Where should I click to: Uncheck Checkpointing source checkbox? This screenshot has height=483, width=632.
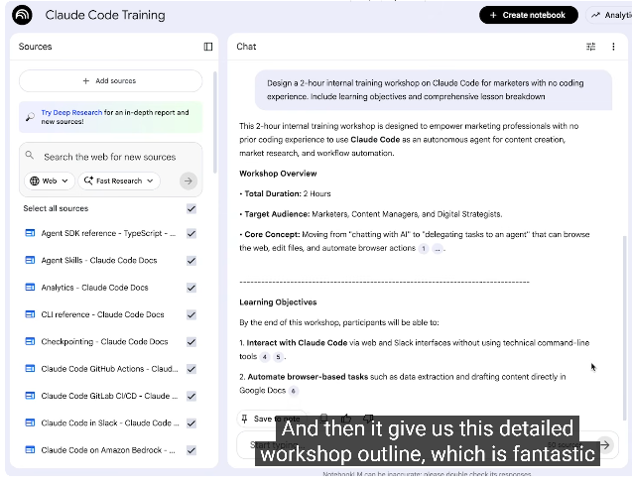(x=191, y=342)
